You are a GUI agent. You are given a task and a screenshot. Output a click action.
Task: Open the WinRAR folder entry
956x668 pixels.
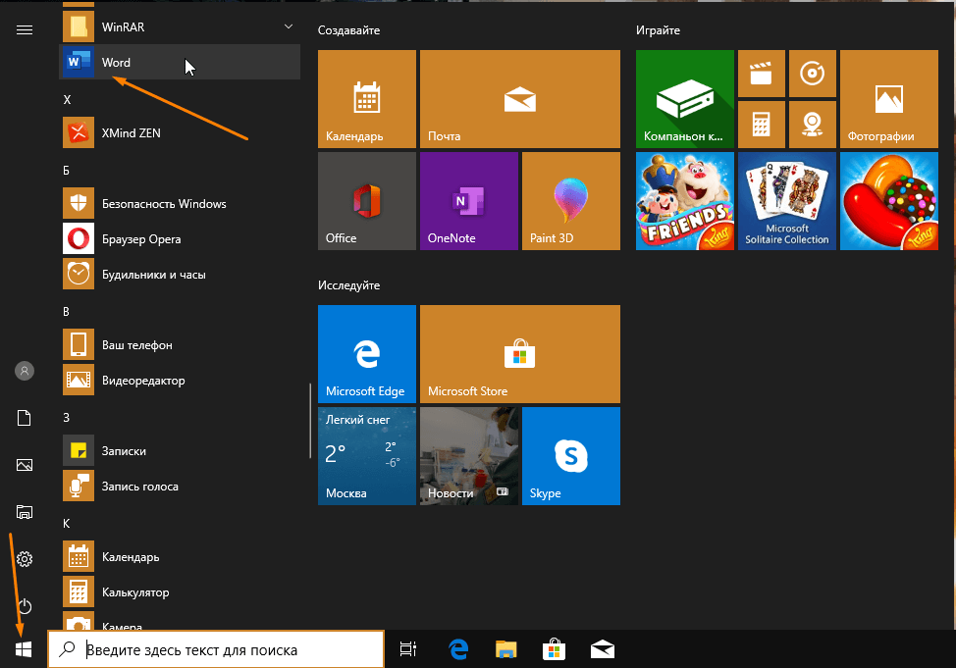tap(180, 26)
